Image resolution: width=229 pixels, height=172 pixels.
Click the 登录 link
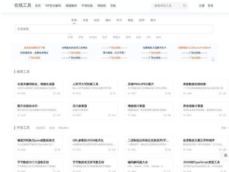pyautogui.click(x=210, y=6)
